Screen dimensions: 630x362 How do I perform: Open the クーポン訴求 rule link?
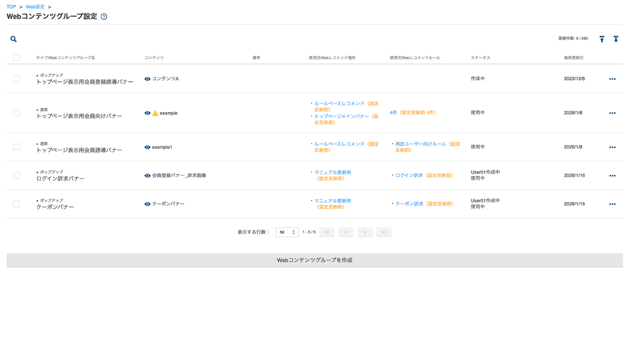(x=409, y=204)
